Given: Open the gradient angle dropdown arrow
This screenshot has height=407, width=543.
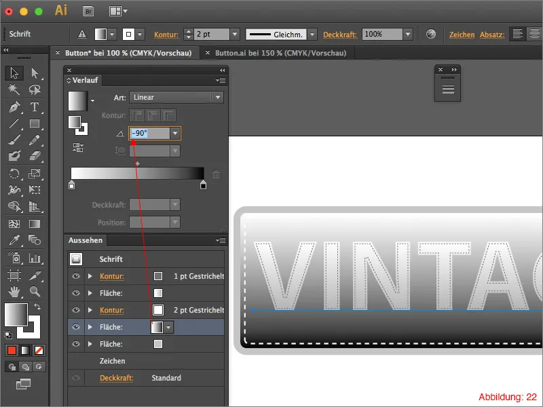Looking at the screenshot, I should pyautogui.click(x=175, y=133).
